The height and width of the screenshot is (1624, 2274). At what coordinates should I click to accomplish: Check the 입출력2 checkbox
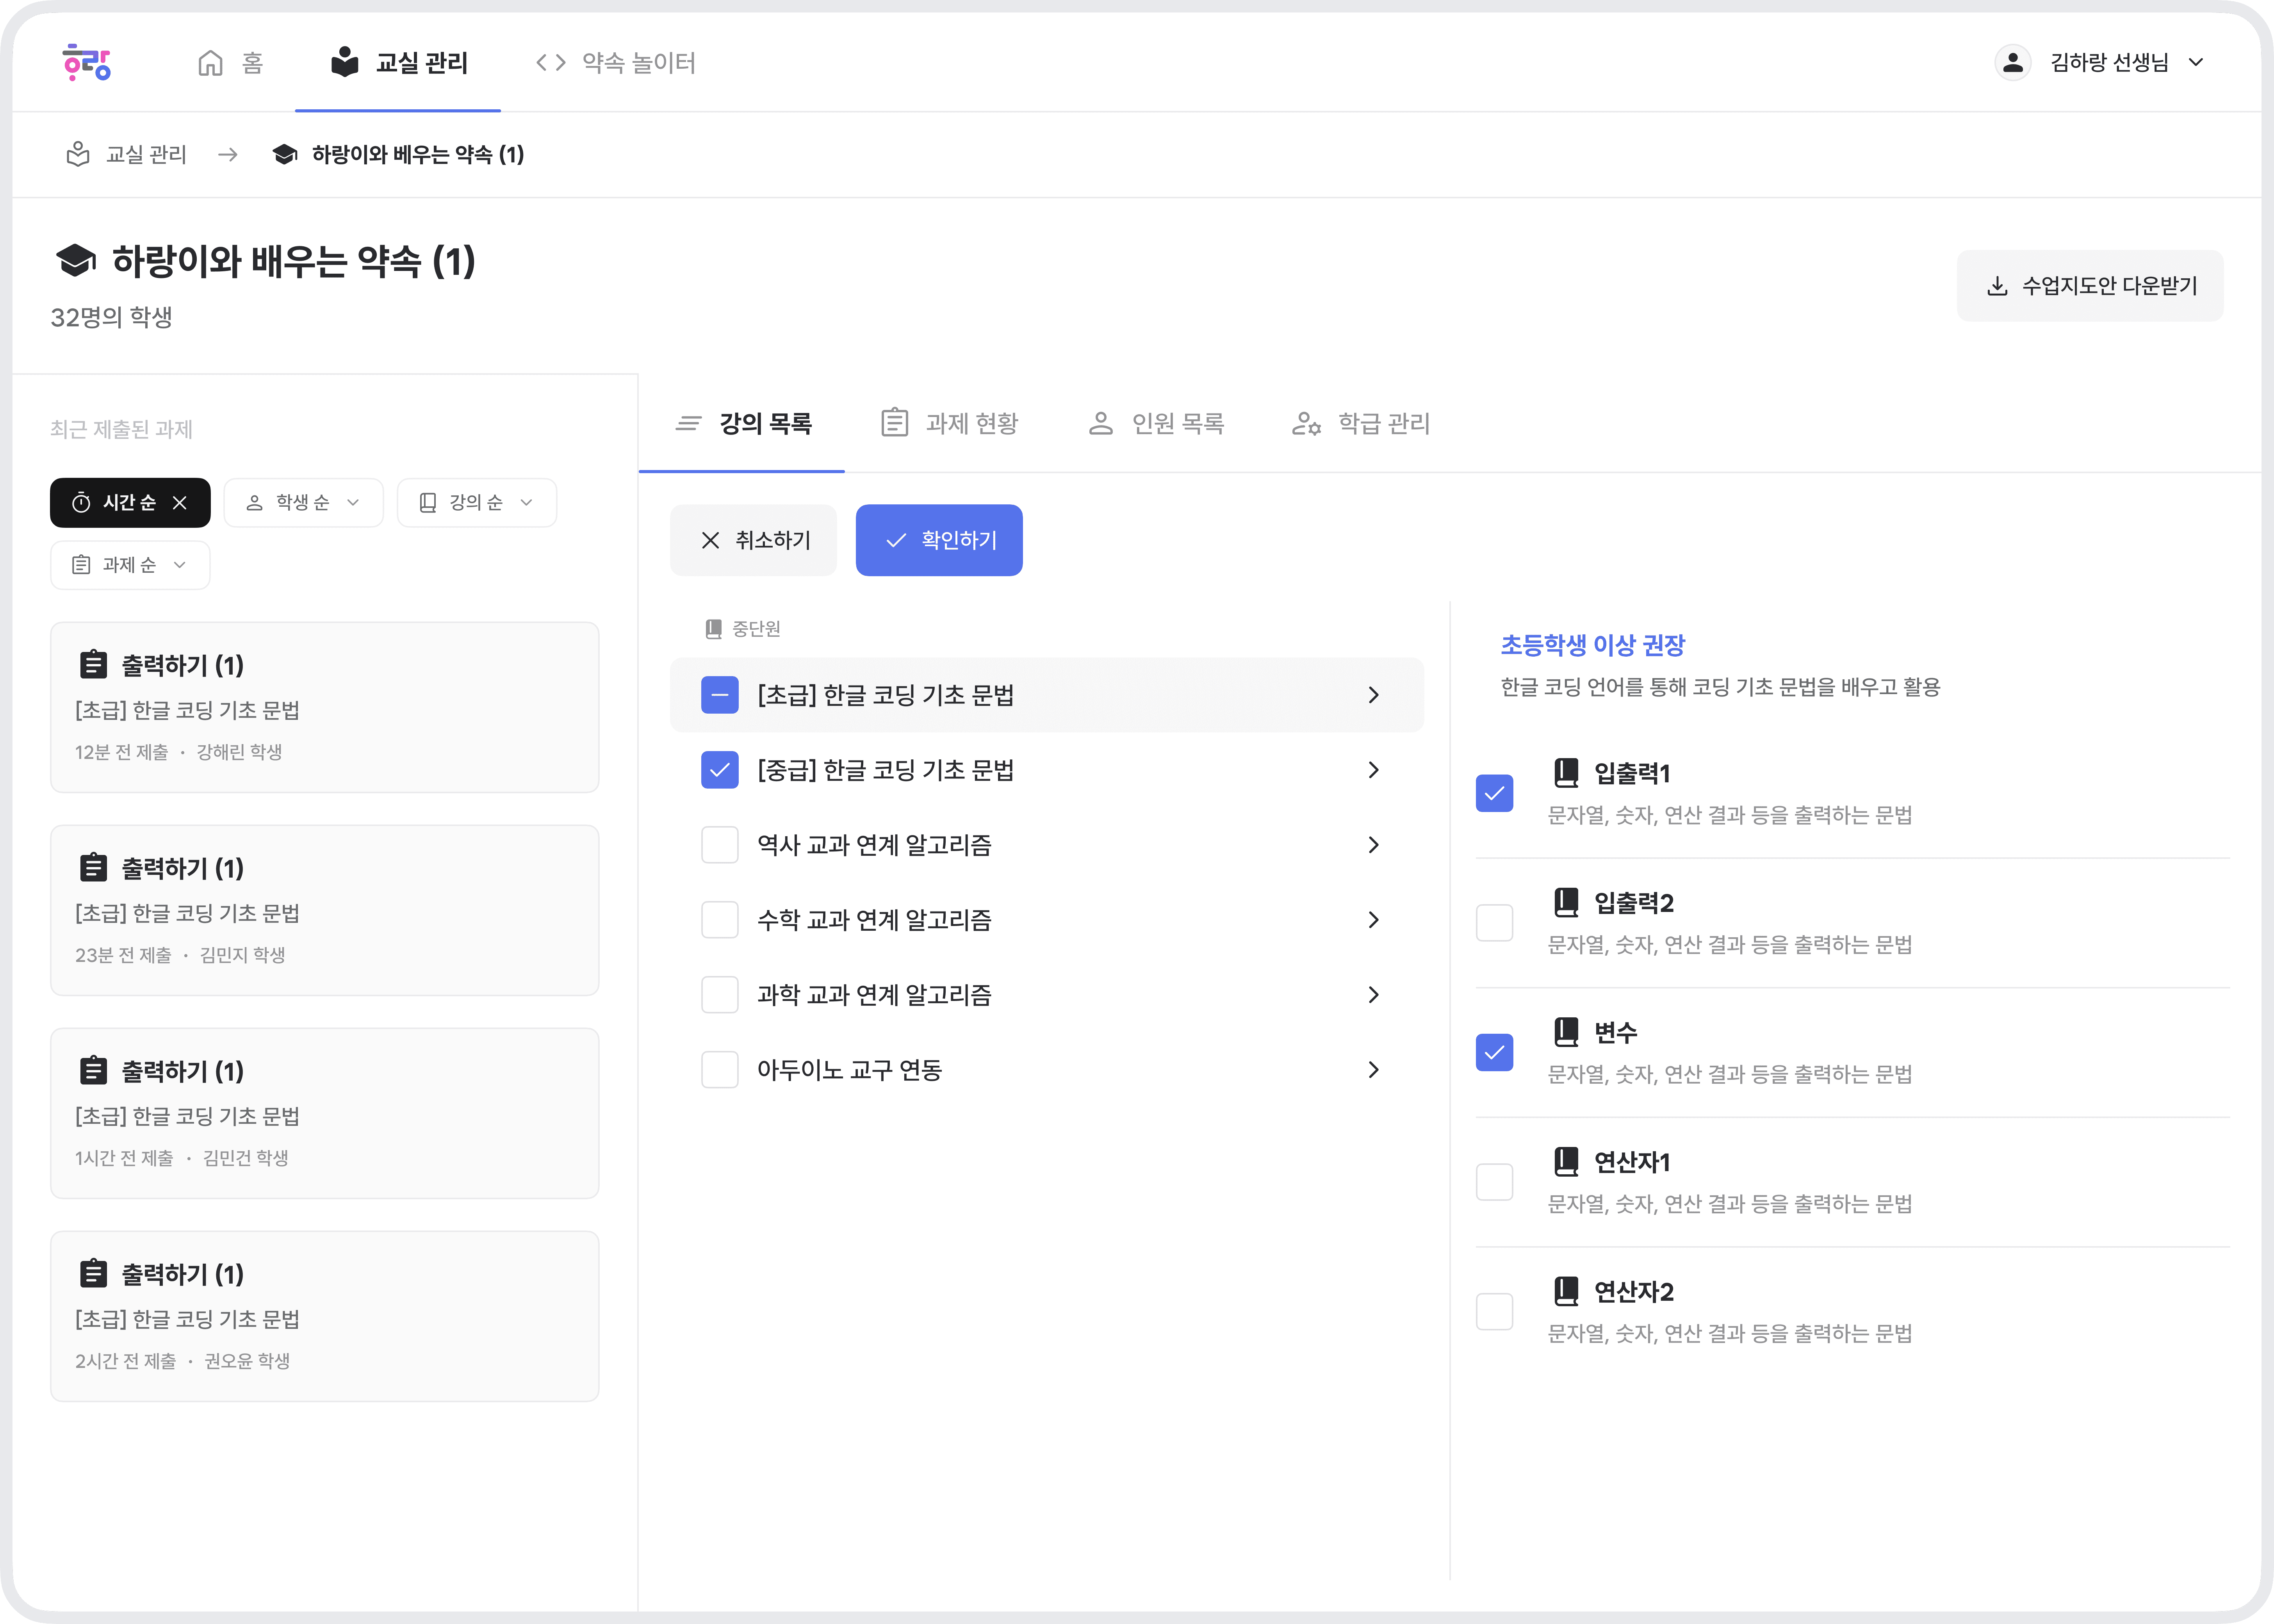click(x=1494, y=923)
